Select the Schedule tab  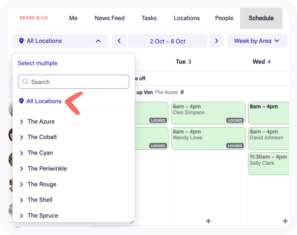pos(261,18)
